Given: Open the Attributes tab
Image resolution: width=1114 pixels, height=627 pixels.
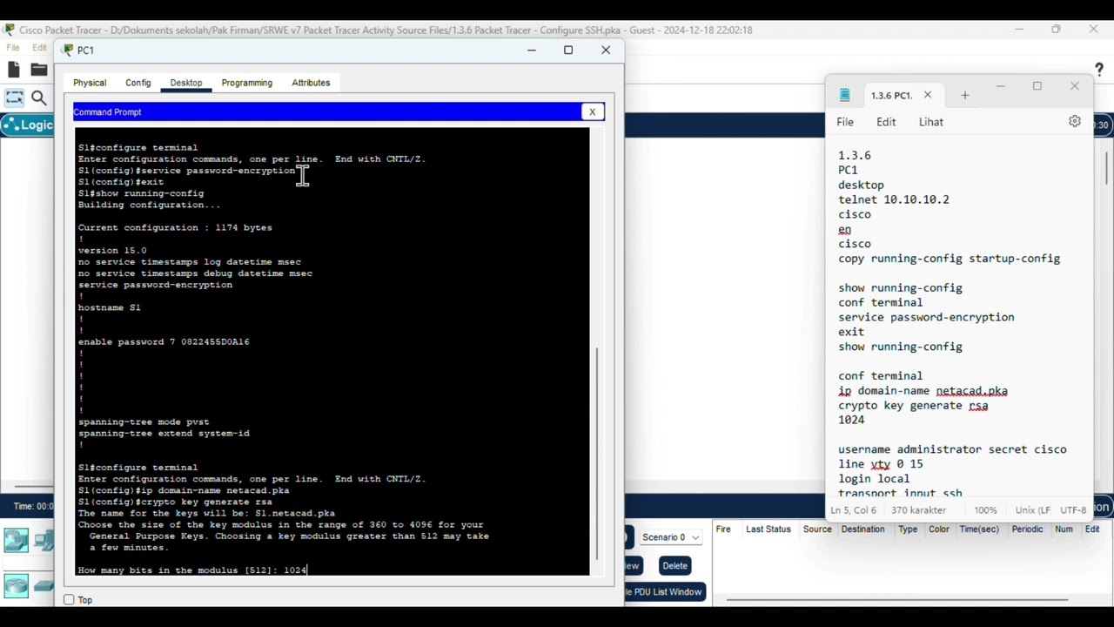Looking at the screenshot, I should [311, 83].
